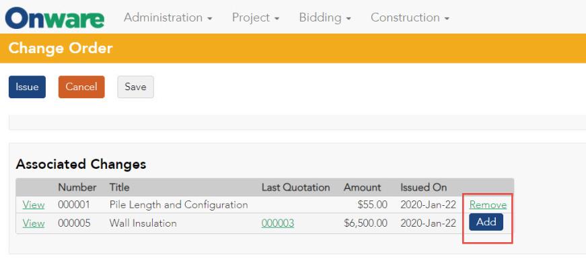Select the Last Quotation column header
Image resolution: width=586 pixels, height=263 pixels.
pos(295,187)
